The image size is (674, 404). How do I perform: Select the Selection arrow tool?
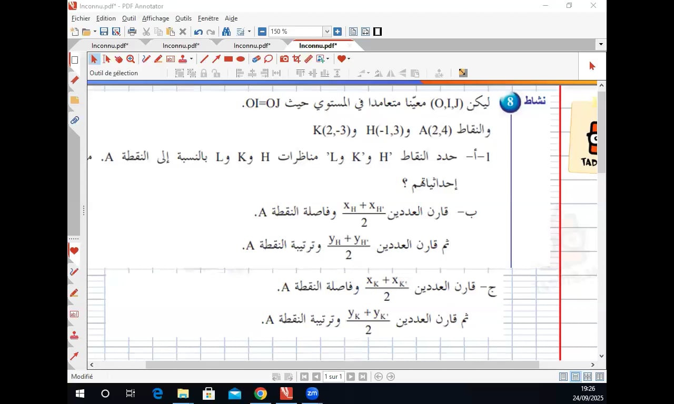tap(94, 59)
